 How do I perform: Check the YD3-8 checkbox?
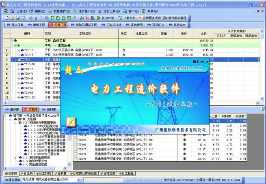pyautogui.click(x=76, y=154)
